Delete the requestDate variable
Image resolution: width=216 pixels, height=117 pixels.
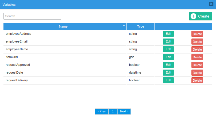click(x=197, y=73)
